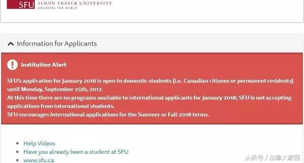Click the Information for Applicants heading text
The height and width of the screenshot is (163, 304).
(57, 44)
